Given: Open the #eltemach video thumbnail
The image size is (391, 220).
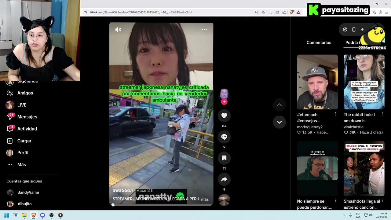Looking at the screenshot, I should [x=317, y=82].
